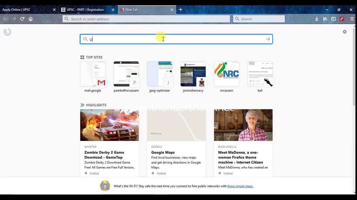The image size is (357, 200).
Task: Open the joinindiannavy top site tile
Action: (x=193, y=77)
